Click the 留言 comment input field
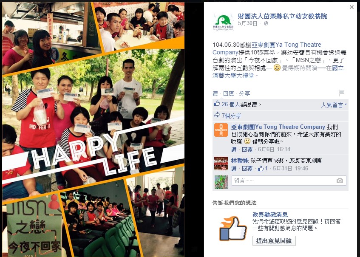The height and width of the screenshot is (257, 360). pyautogui.click(x=289, y=181)
